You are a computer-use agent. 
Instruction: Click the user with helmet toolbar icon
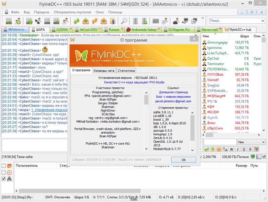click(x=176, y=21)
